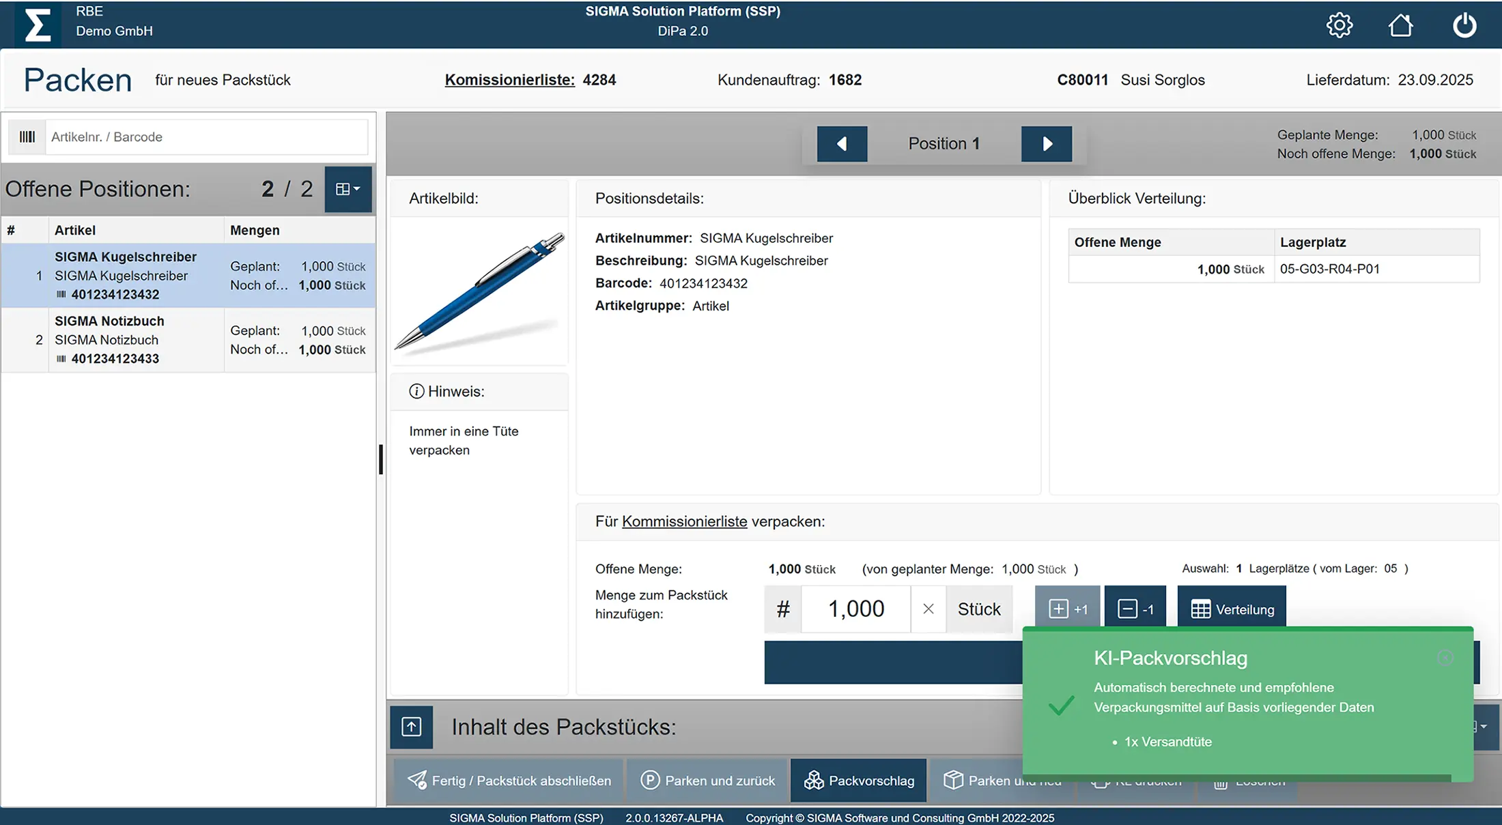The height and width of the screenshot is (825, 1502).
Task: Go to home via house icon
Action: click(x=1400, y=25)
